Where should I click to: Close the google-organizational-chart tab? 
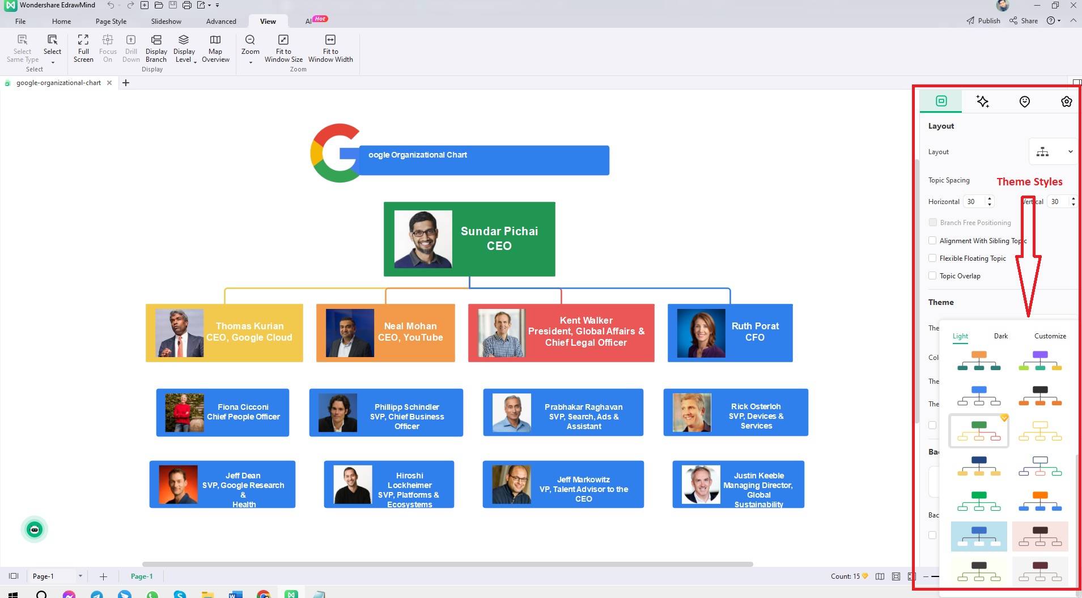(109, 83)
